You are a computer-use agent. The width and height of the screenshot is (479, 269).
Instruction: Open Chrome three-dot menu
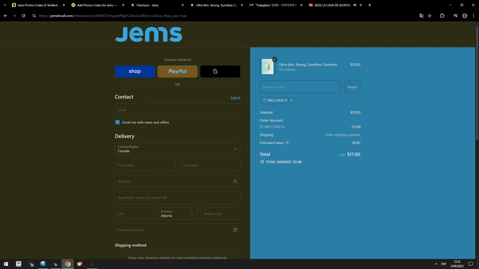point(474,16)
